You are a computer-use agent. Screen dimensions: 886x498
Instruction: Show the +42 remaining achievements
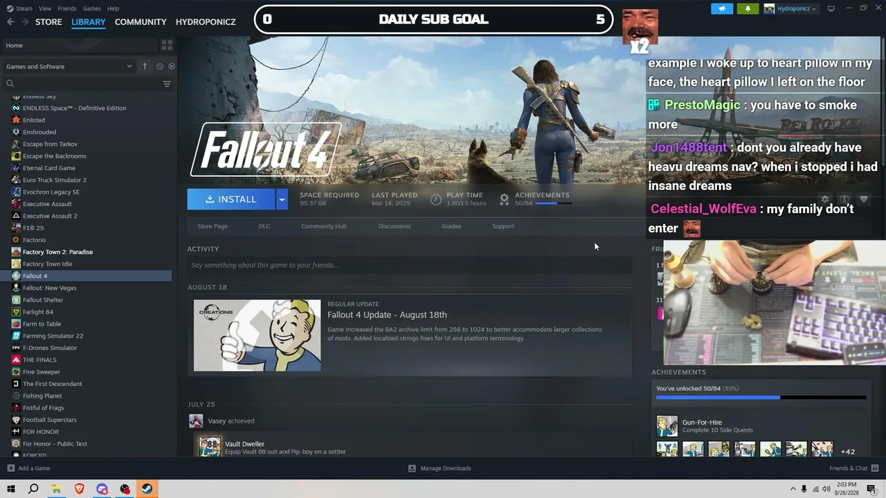848,452
